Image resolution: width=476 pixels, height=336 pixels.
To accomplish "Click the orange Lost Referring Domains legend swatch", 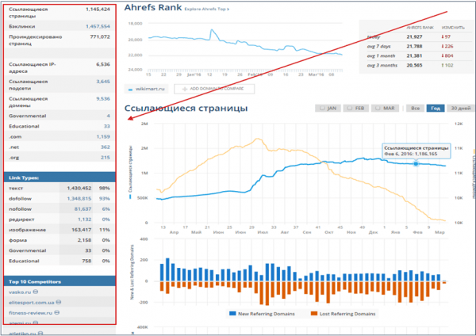I will coord(314,313).
